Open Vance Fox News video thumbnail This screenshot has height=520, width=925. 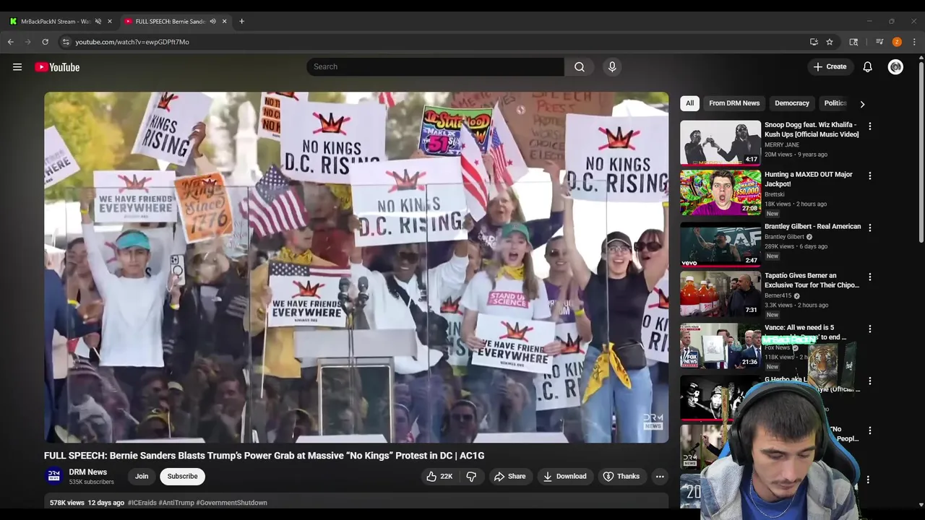(x=720, y=345)
